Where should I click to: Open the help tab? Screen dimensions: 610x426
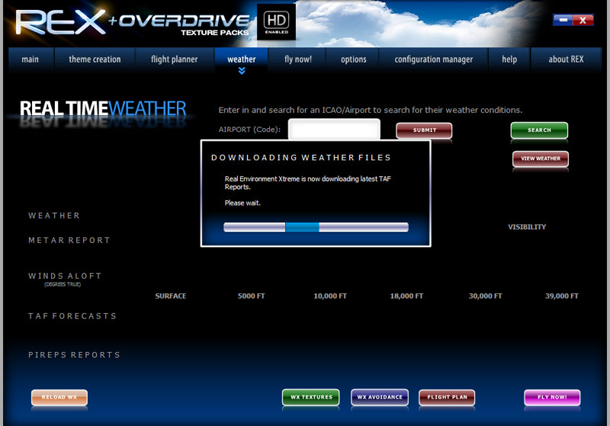point(509,60)
